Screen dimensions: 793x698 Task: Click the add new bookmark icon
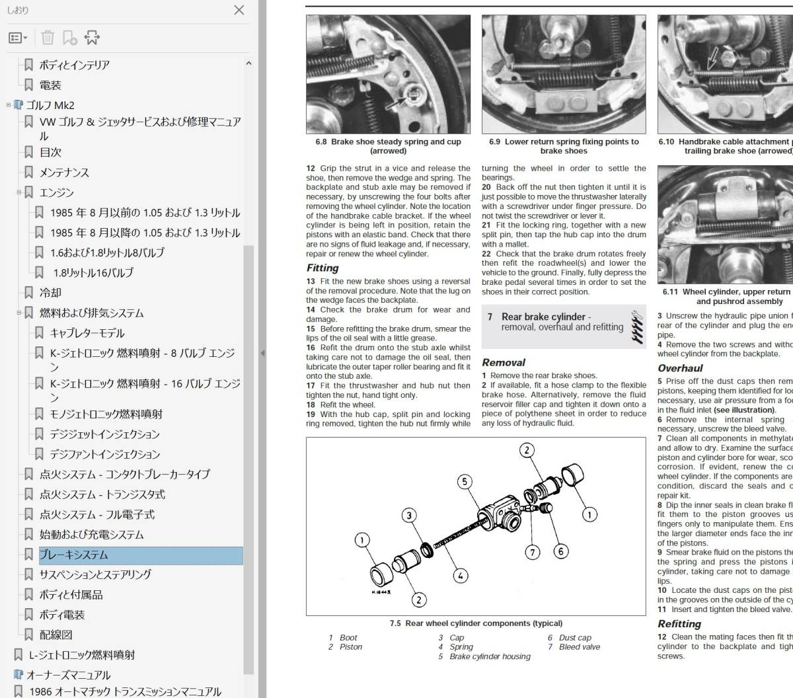pos(69,38)
